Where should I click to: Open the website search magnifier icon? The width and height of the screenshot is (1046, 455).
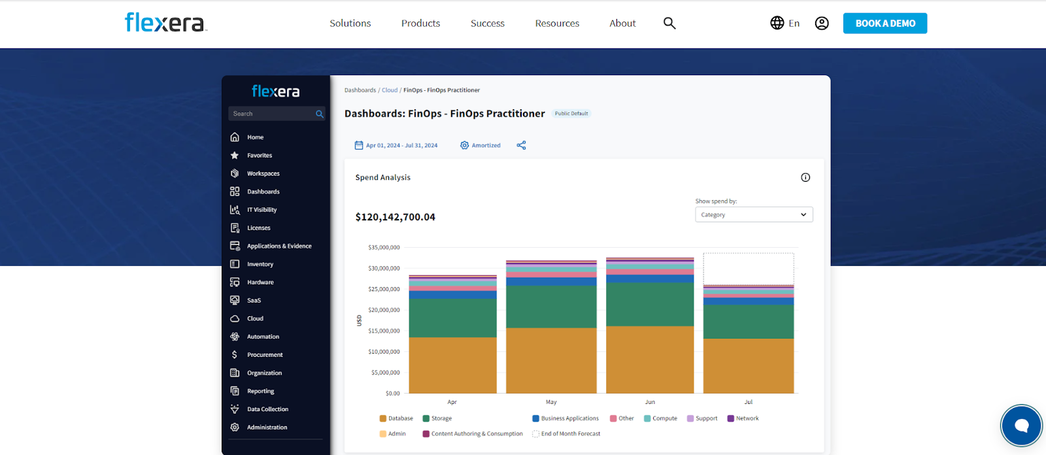point(669,23)
